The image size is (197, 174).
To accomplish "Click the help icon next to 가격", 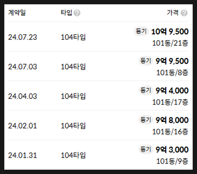I will [x=184, y=13].
